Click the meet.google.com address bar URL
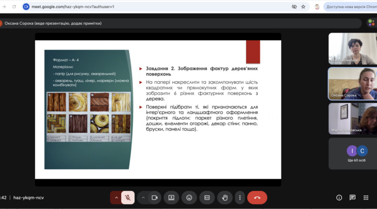The height and width of the screenshot is (209, 377). point(73,7)
